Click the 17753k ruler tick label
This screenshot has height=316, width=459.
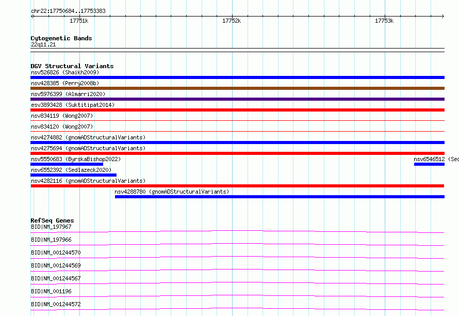pos(384,21)
